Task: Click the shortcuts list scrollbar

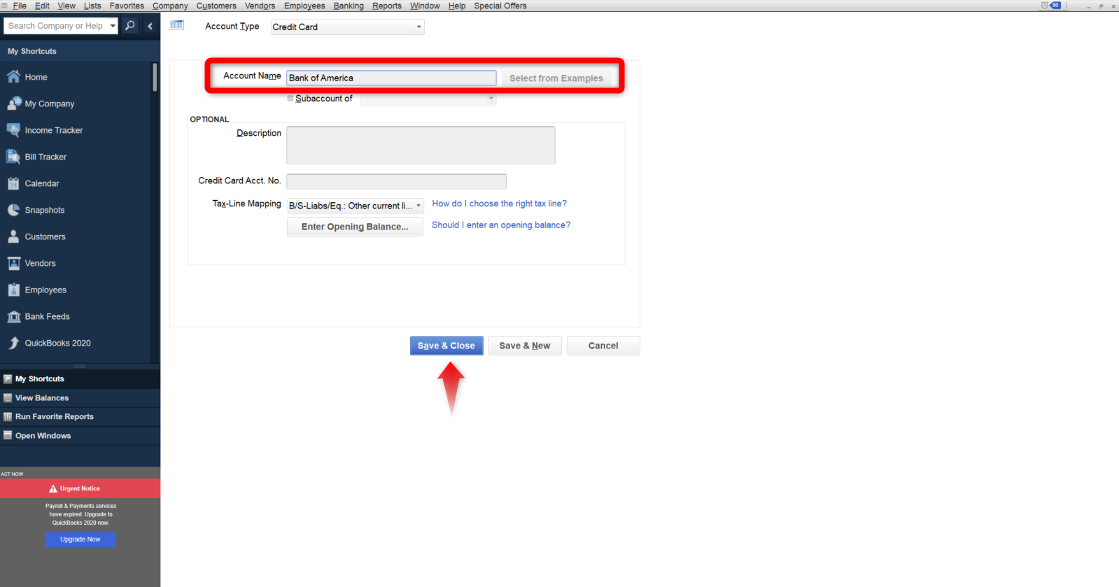Action: [155, 77]
